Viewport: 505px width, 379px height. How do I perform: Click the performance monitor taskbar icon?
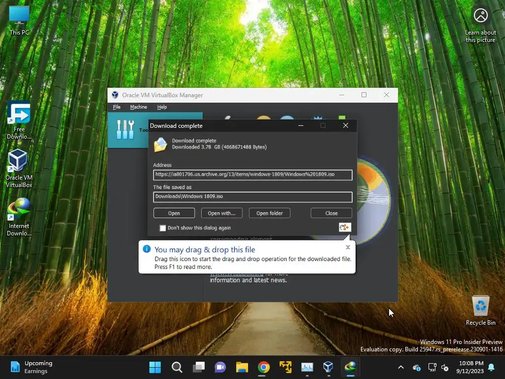pyautogui.click(x=307, y=367)
